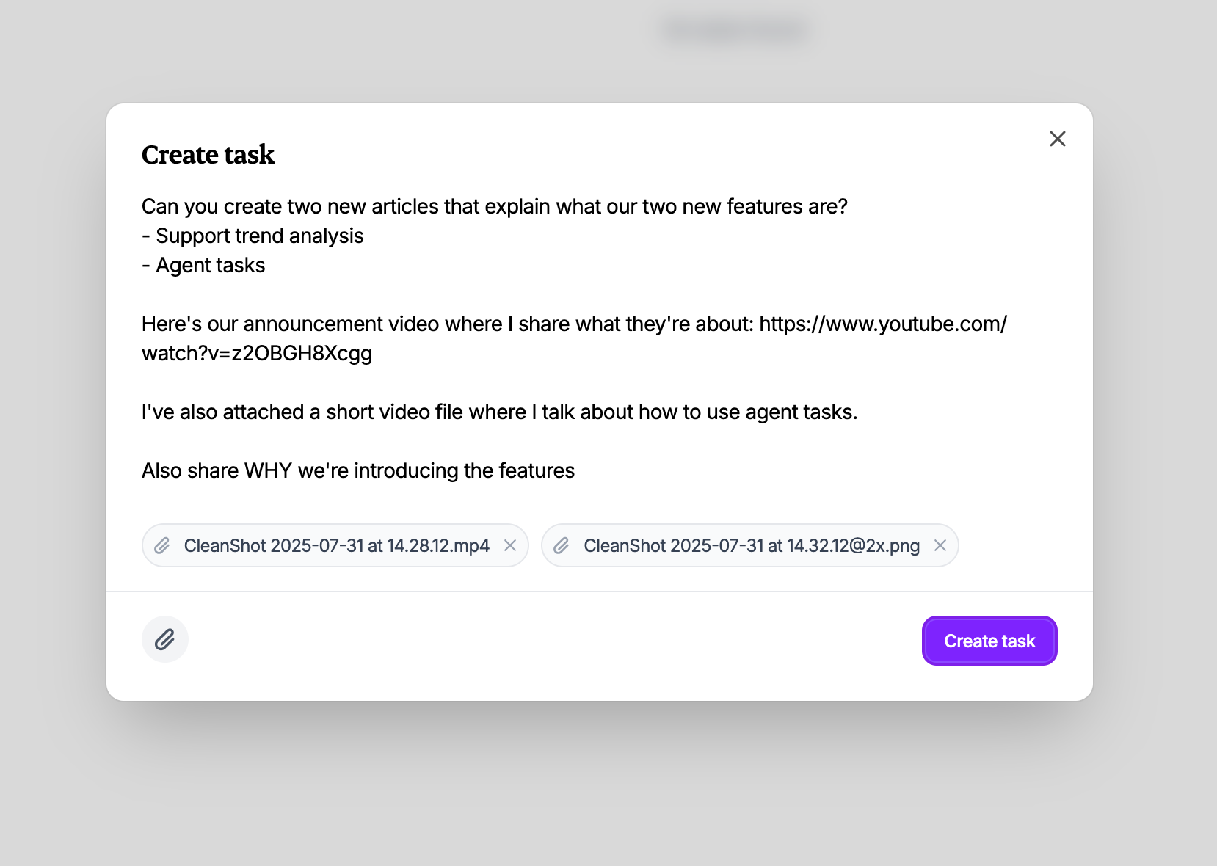This screenshot has width=1217, height=866.
Task: Open the CleanShot 14.28.12.mp4 file name
Action: click(x=336, y=545)
